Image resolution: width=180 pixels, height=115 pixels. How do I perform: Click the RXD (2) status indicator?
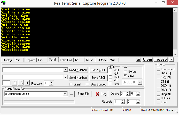tap(159, 73)
